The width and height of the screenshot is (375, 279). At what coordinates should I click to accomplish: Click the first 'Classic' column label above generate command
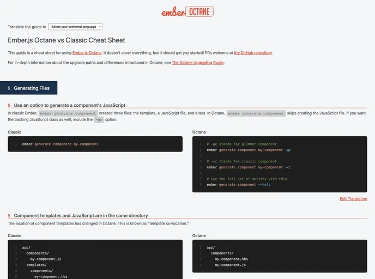14,132
